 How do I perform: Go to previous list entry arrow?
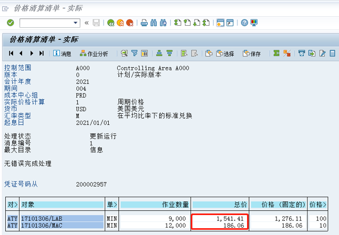point(21,54)
